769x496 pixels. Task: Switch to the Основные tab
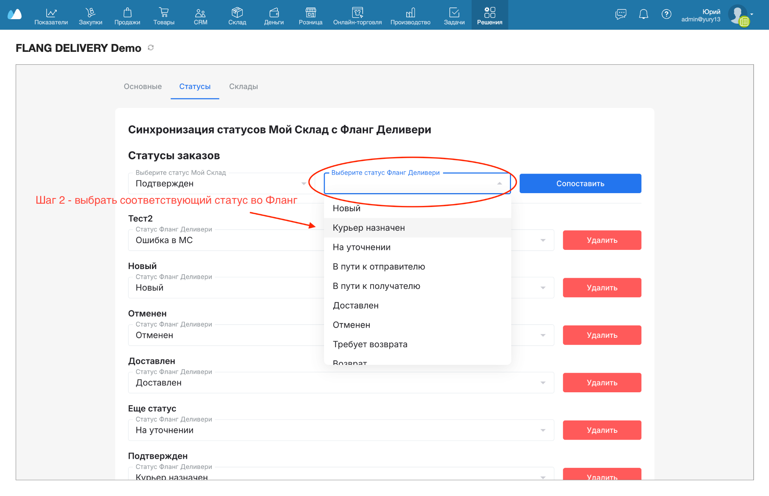tap(143, 86)
